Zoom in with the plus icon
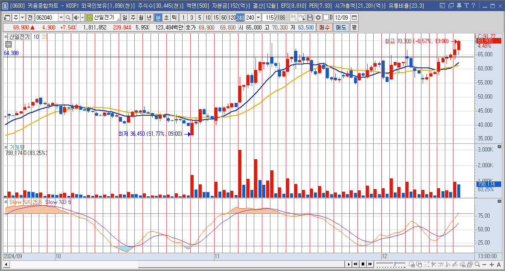 point(491,265)
